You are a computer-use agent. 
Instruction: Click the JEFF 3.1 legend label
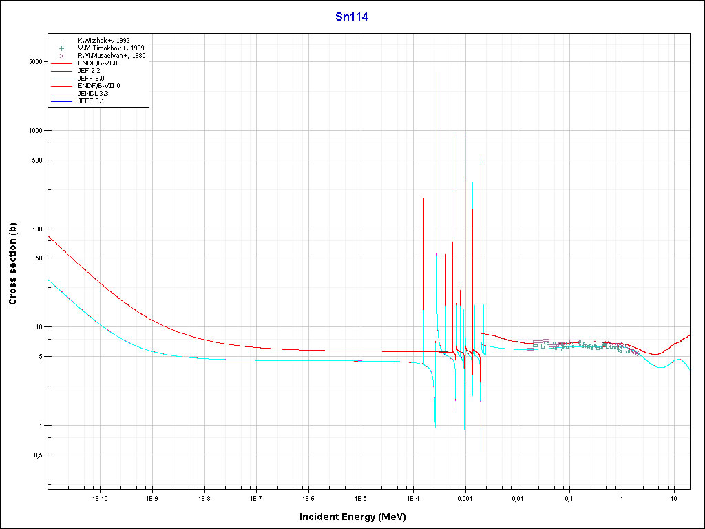pos(92,101)
